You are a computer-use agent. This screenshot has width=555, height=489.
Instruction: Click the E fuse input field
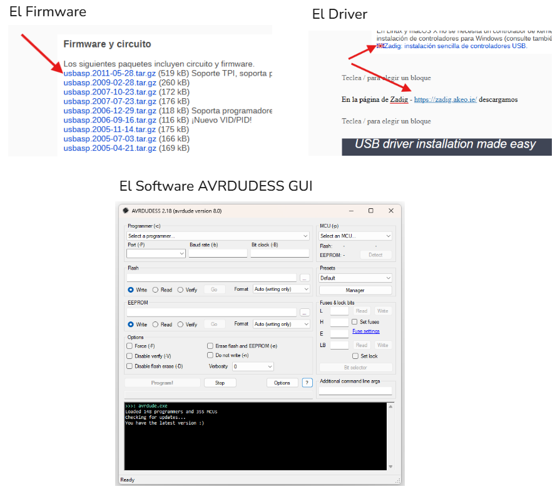click(339, 334)
